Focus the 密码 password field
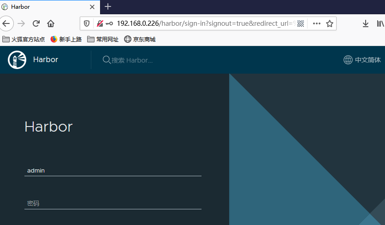The width and height of the screenshot is (385, 225). click(x=113, y=203)
